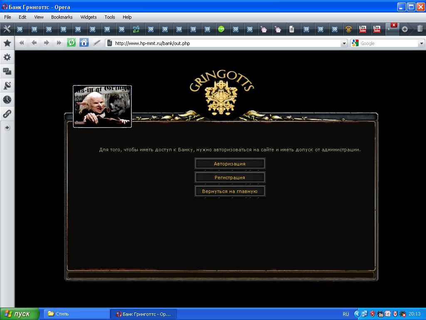Image resolution: width=426 pixels, height=320 pixels.
Task: Reload the page with green refresh button
Action: click(72, 43)
